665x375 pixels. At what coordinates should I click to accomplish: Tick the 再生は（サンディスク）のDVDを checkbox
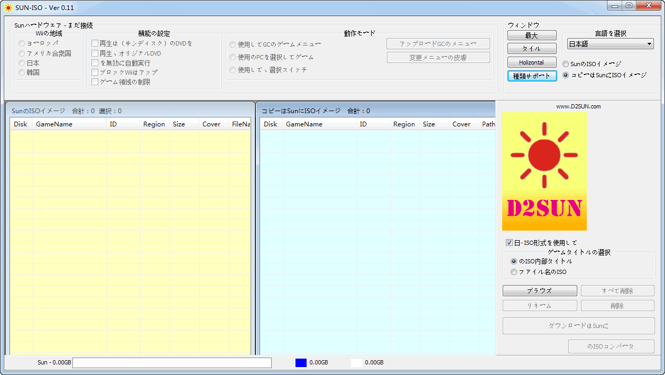pos(95,43)
